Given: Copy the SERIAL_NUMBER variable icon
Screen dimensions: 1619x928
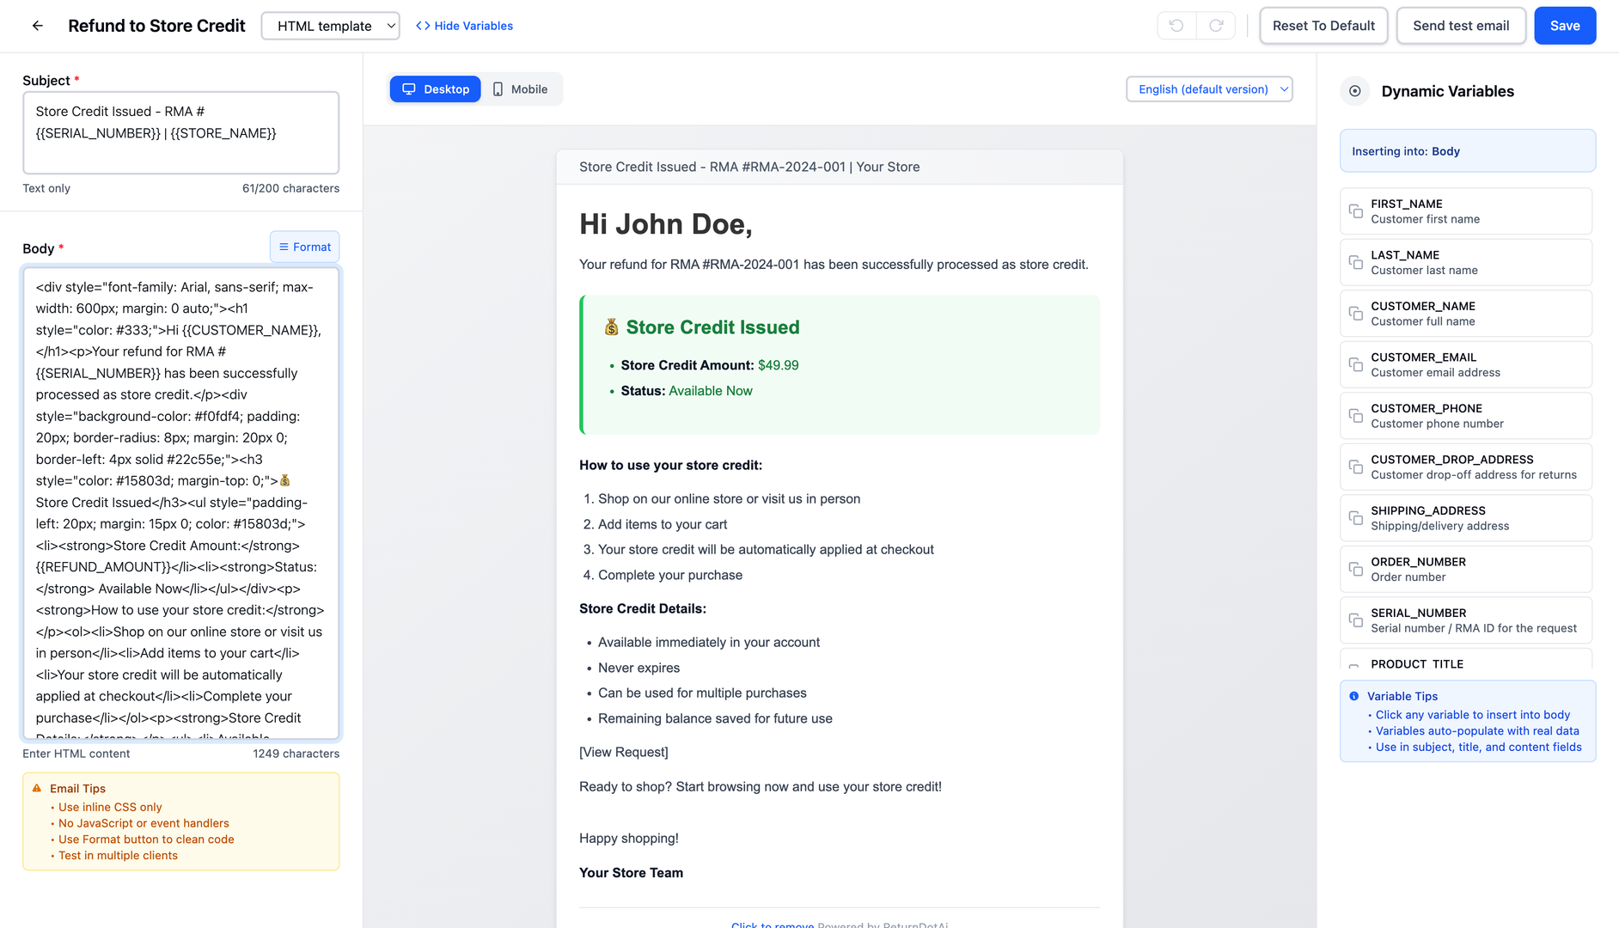Looking at the screenshot, I should click(x=1356, y=620).
